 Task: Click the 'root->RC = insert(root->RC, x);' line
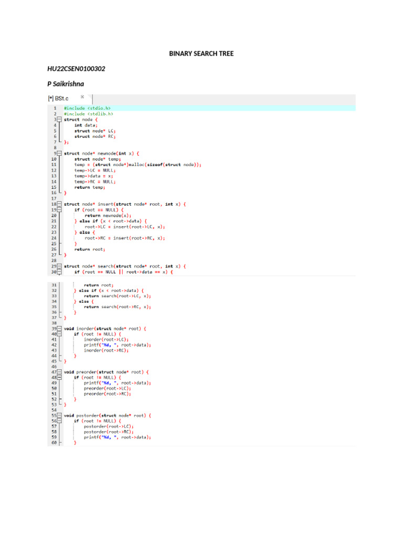pyautogui.click(x=125, y=238)
